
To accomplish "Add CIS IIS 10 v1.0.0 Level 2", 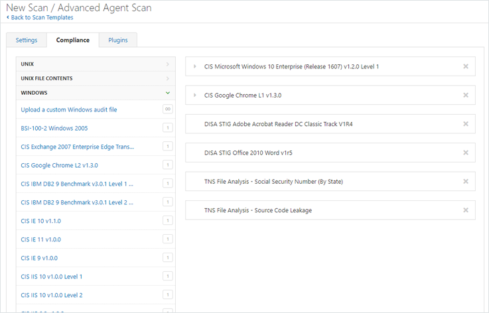I will pos(52,295).
